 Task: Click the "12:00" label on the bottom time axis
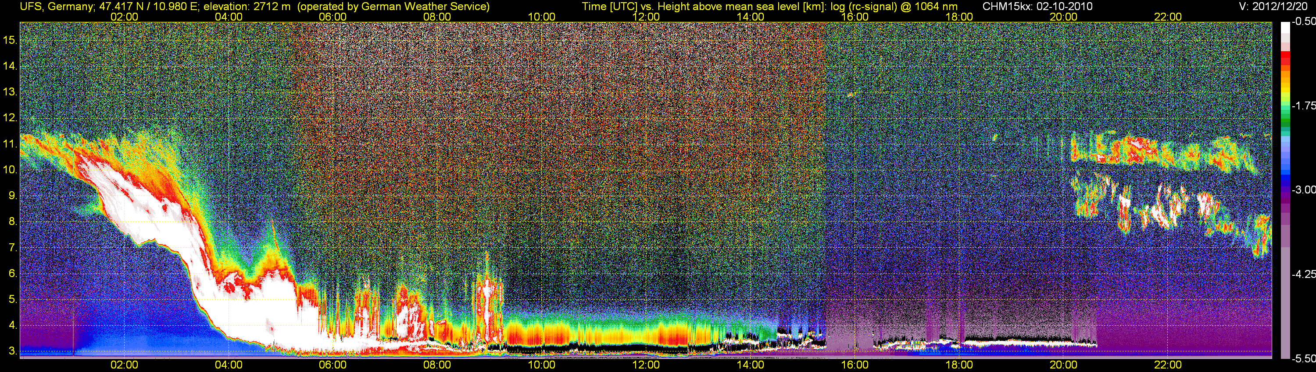click(x=646, y=365)
